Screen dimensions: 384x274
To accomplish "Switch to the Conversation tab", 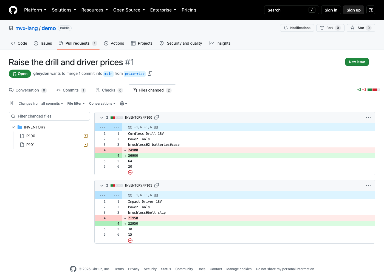I will point(28,90).
